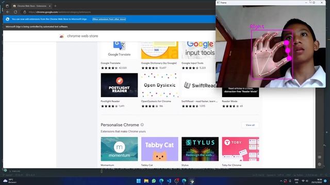
Task: Open the Google input tools thumbnail
Action: pyautogui.click(x=199, y=50)
